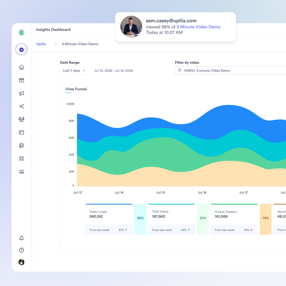Open the sparkles AI icon
The width and height of the screenshot is (286, 286).
pyautogui.click(x=21, y=106)
